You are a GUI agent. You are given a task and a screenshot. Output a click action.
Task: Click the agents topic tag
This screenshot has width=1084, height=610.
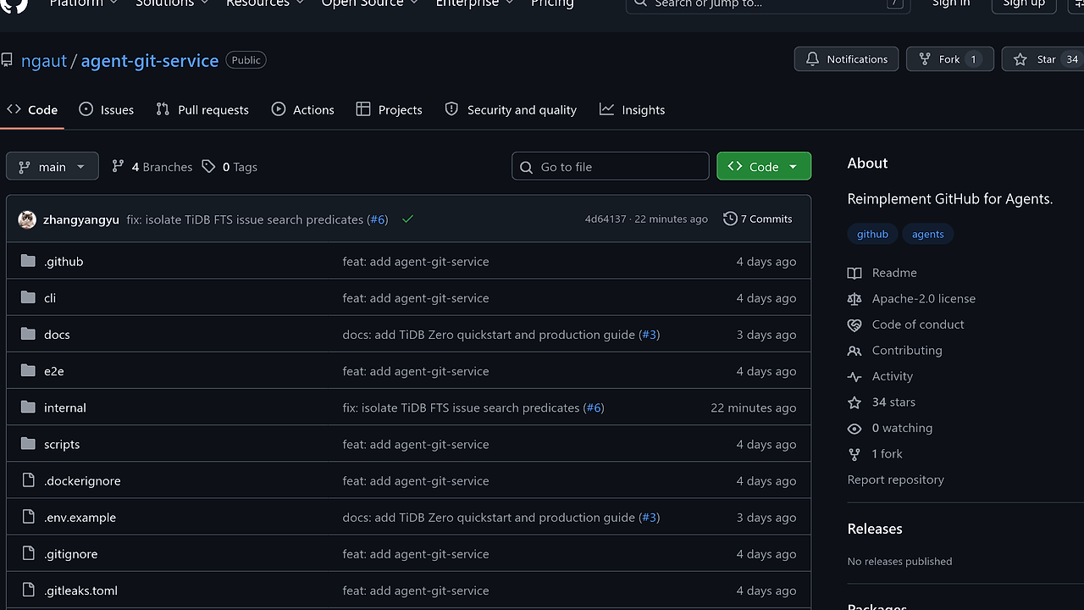point(928,234)
